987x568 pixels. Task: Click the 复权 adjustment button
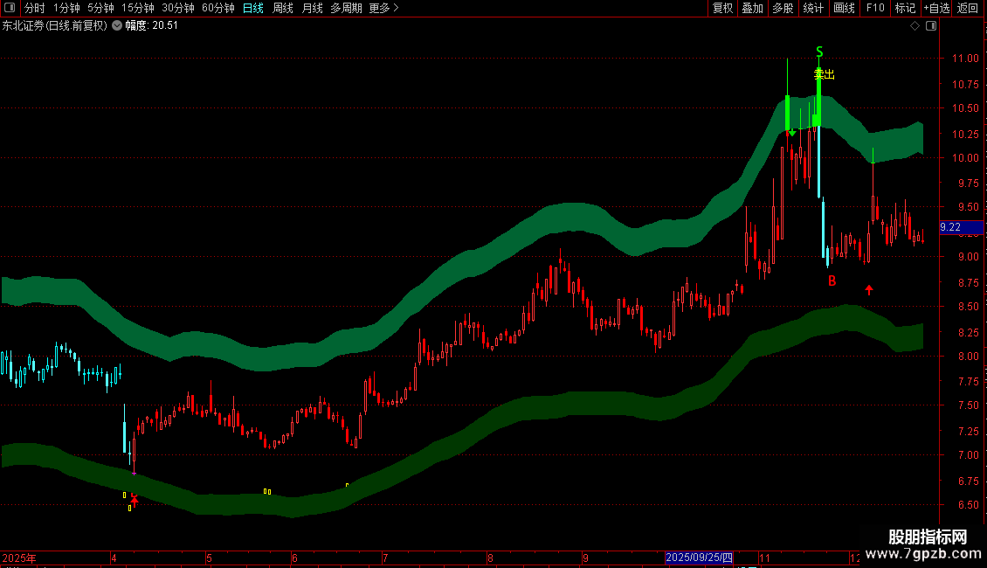coord(722,8)
